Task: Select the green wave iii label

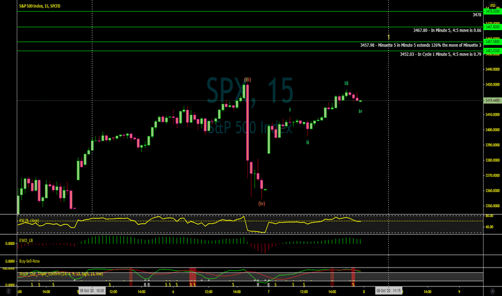Action: click(346, 83)
